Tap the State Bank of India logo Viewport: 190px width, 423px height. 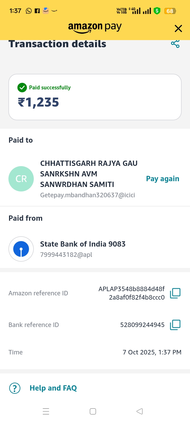click(21, 249)
